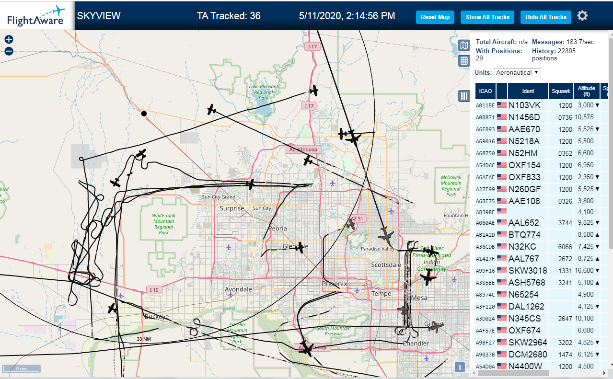Click US flag in DAL1262 row
The width and height of the screenshot is (613, 379).
pyautogui.click(x=502, y=307)
